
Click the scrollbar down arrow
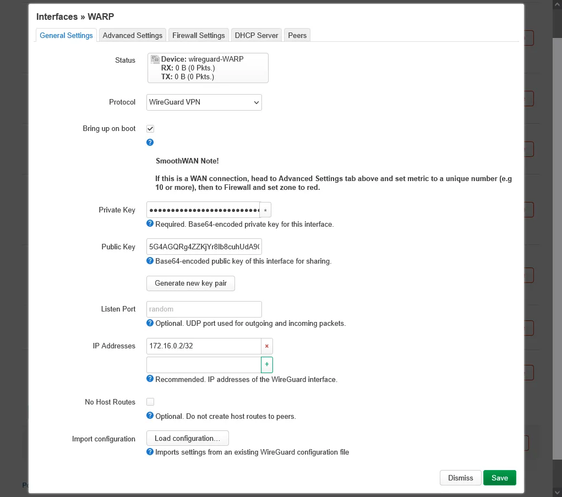[557, 491]
